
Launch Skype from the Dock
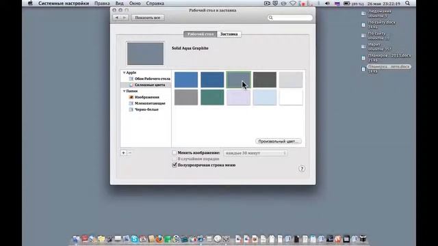click(x=134, y=239)
